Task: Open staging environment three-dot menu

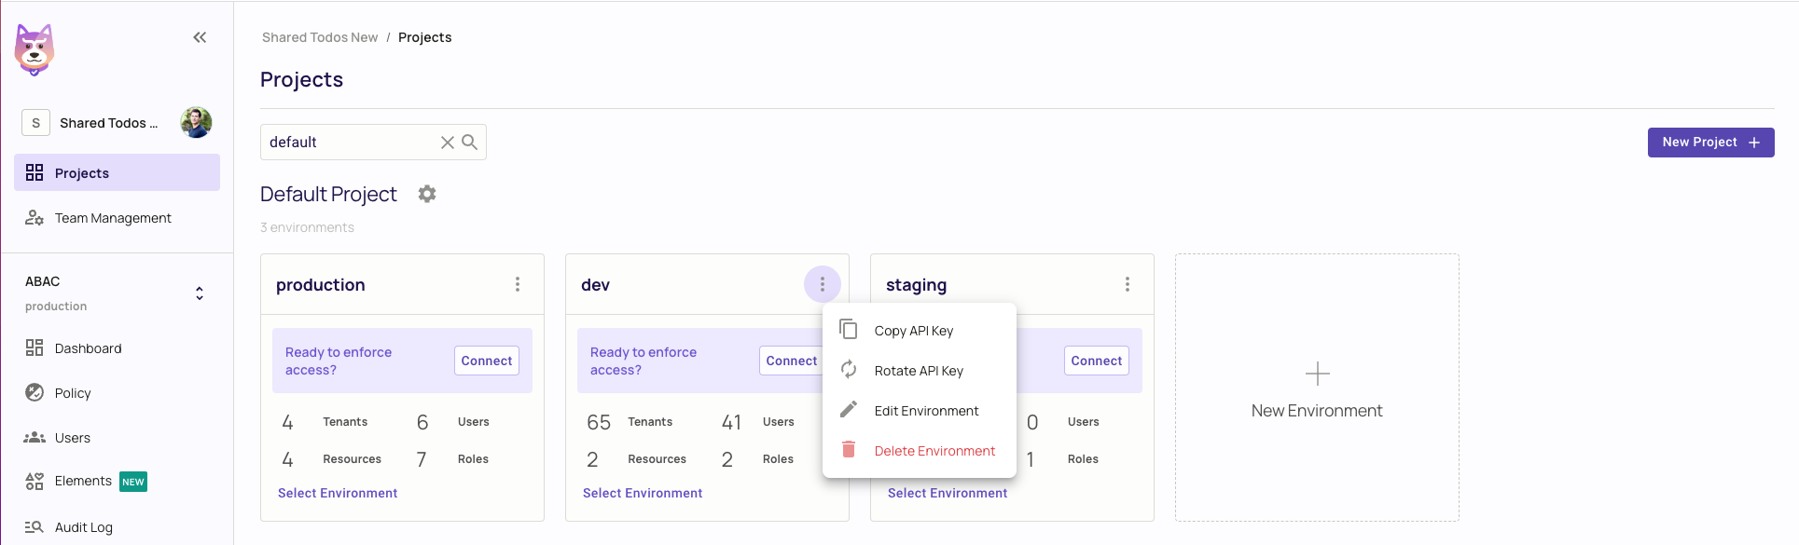Action: (1128, 284)
